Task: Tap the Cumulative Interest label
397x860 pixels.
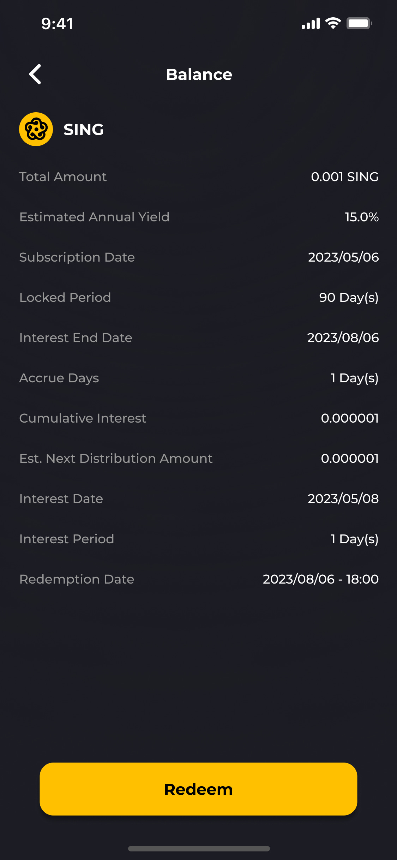Action: (83, 418)
